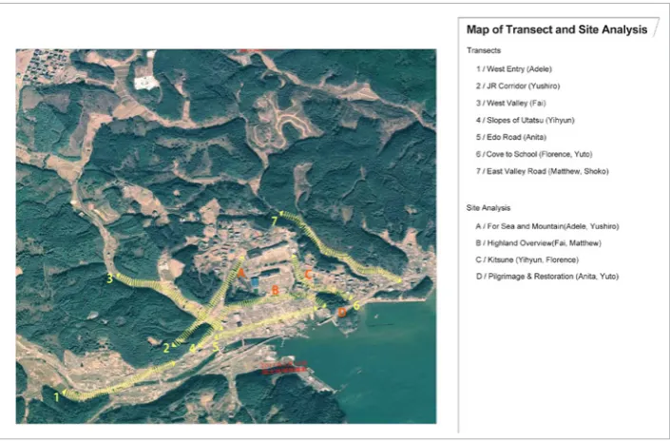Click yellow transect number 6 on the map
The image size is (670, 441).
(356, 305)
